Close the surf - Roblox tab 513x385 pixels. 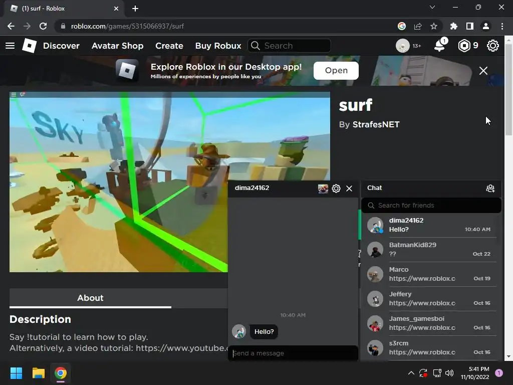pos(116,9)
